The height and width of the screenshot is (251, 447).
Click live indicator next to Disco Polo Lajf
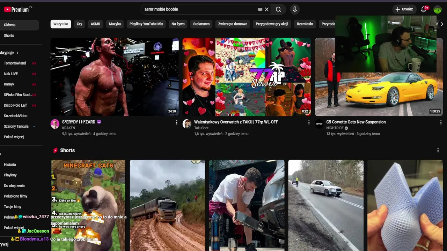pos(34,105)
